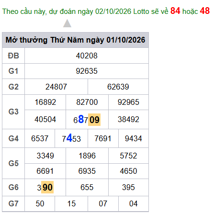This screenshot has width=214, height=214.
Task: Select G4 number 9434
Action: (134, 138)
